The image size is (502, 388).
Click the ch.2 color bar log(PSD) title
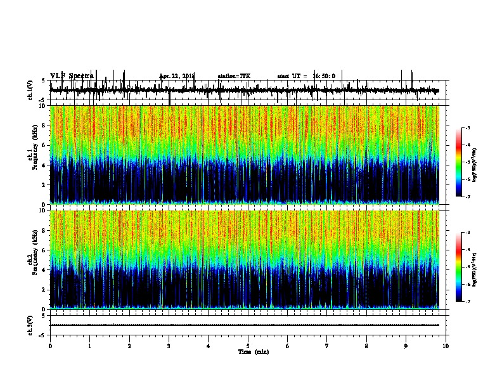coord(475,269)
